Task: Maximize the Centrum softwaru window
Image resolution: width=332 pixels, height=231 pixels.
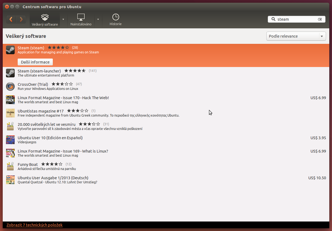Action: pos(17,7)
